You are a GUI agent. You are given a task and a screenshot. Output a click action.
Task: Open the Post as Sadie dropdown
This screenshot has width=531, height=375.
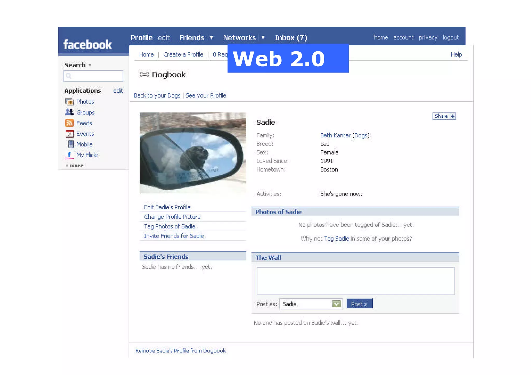[x=336, y=304]
